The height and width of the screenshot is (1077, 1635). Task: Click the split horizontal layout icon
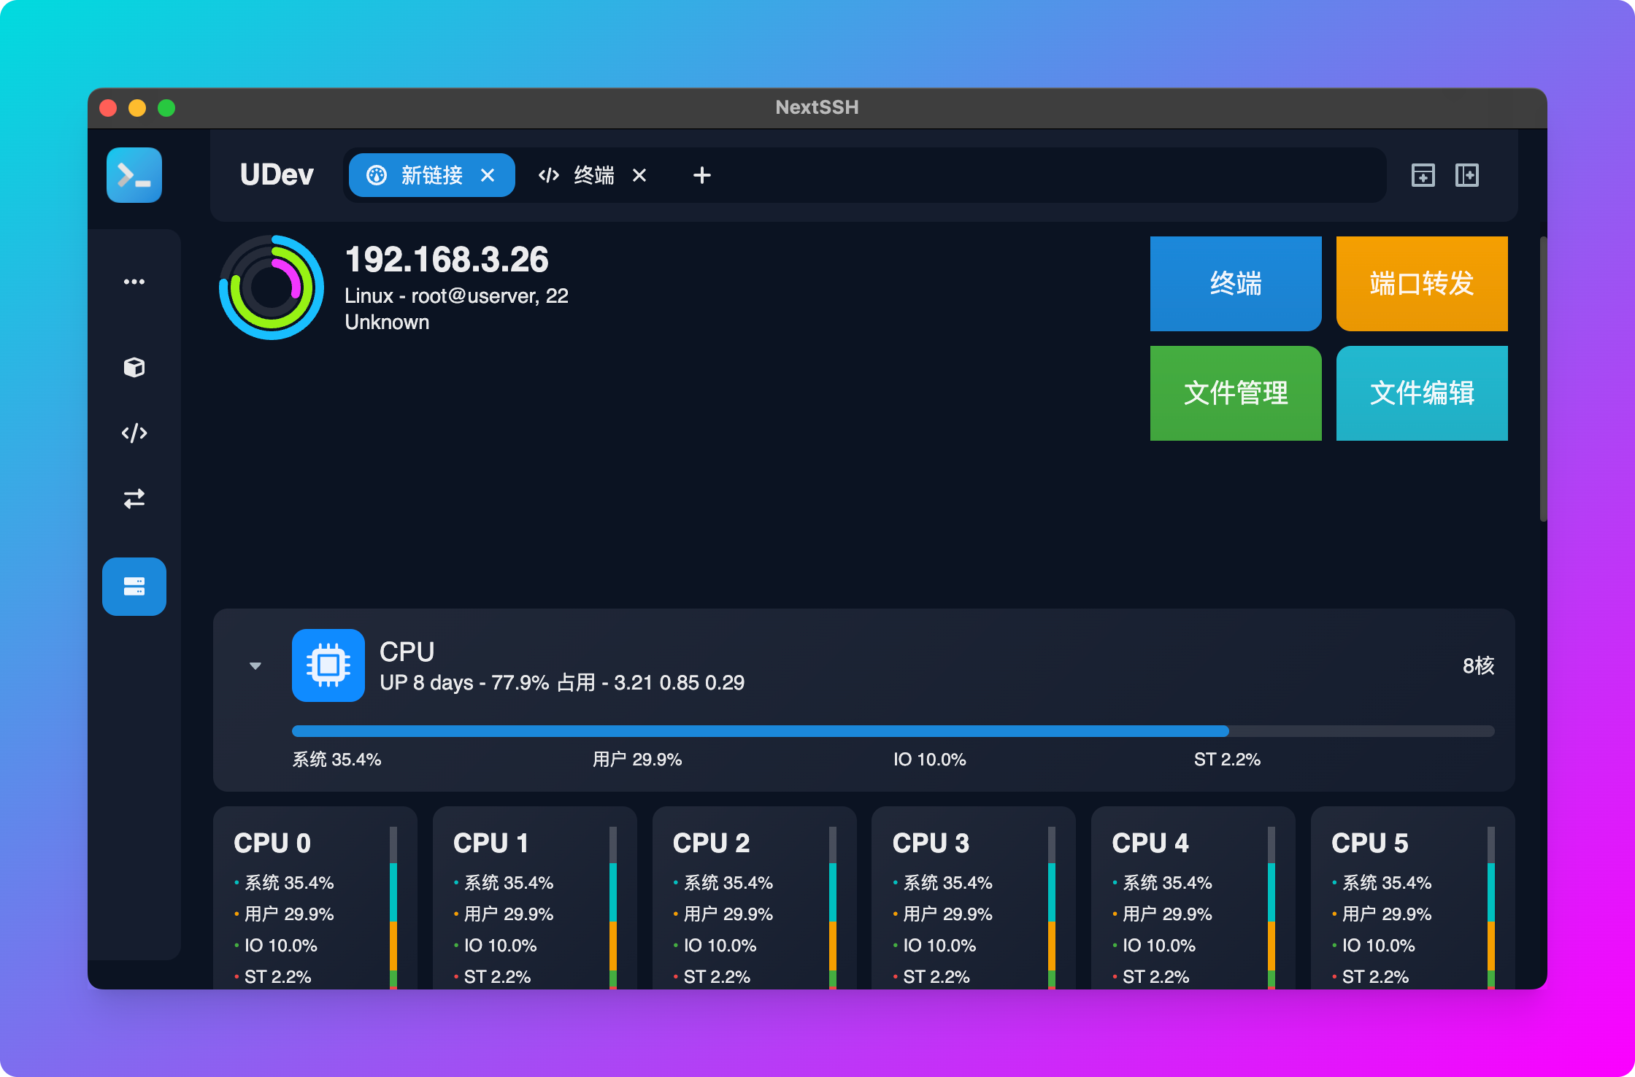pos(1423,175)
